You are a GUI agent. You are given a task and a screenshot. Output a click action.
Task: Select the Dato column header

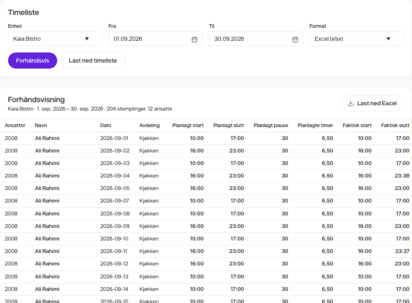pos(106,125)
